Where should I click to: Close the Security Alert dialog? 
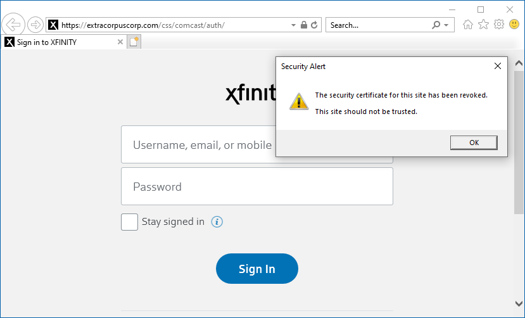498,67
